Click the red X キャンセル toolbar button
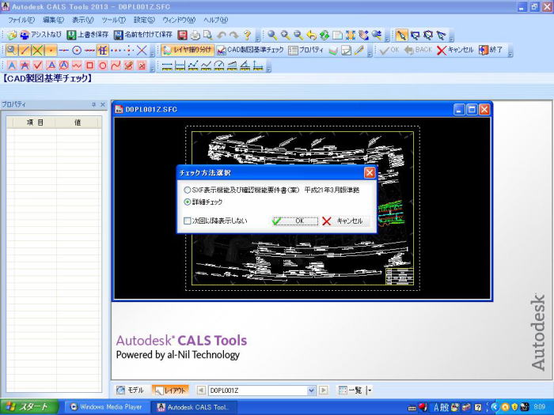The width and height of the screenshot is (554, 415). point(455,50)
